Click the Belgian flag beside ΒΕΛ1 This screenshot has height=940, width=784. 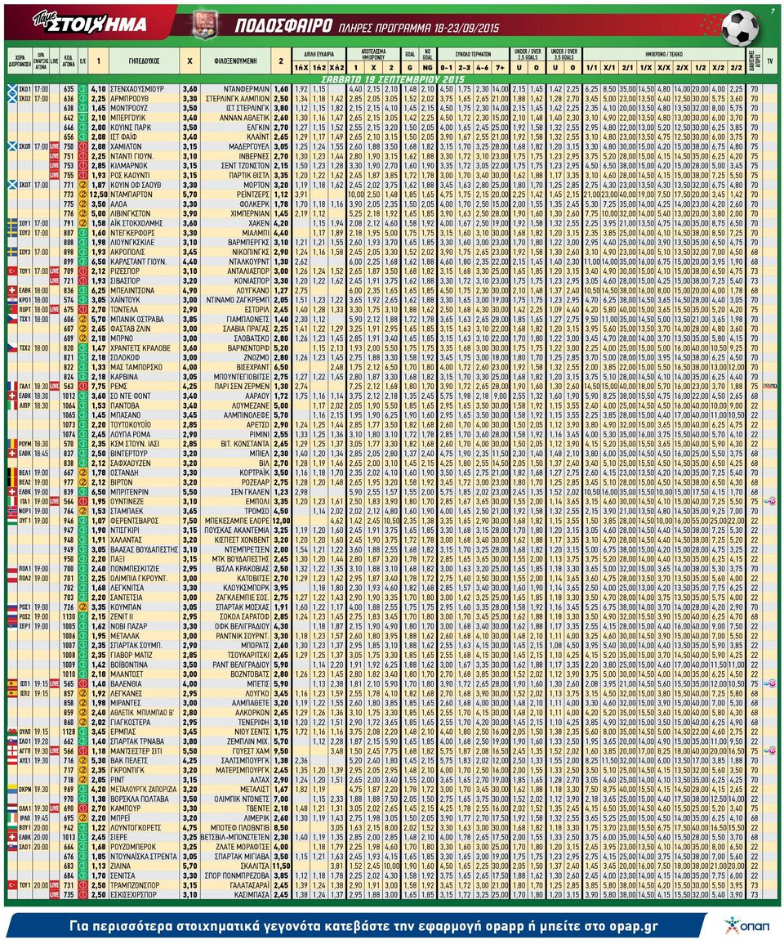click(12, 472)
